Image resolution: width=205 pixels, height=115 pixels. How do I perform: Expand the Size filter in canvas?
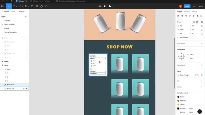pos(106,69)
